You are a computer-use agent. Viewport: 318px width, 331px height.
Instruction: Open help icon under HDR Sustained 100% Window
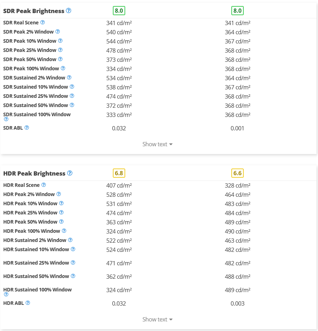click(6, 294)
